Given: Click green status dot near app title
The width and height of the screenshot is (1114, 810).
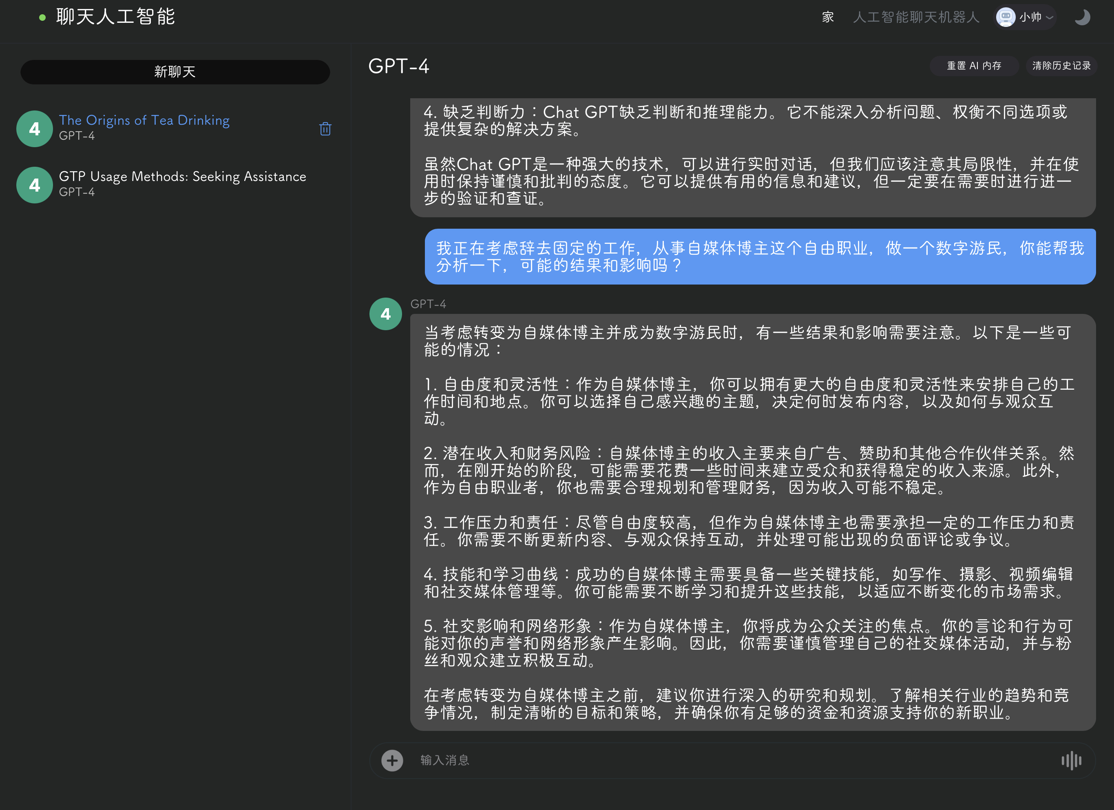Looking at the screenshot, I should 42,18.
